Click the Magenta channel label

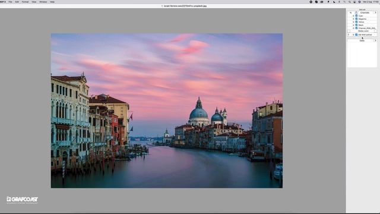click(x=362, y=19)
